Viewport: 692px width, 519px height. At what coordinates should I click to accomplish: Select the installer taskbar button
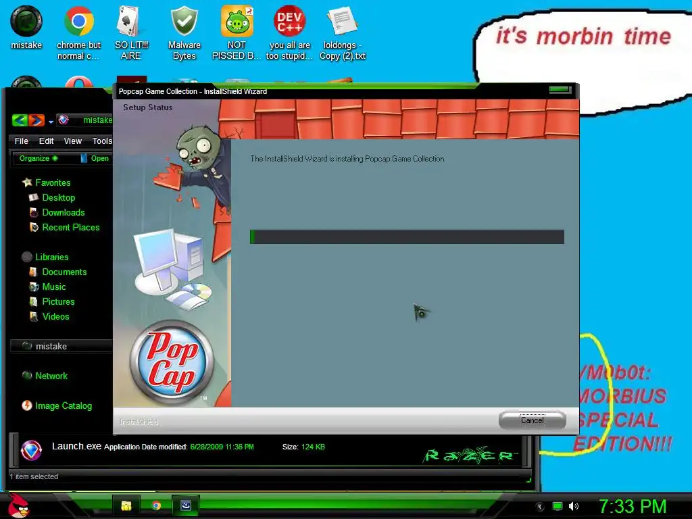(186, 505)
